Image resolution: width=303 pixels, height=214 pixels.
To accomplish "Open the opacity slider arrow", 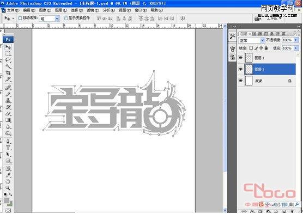I will [296, 40].
